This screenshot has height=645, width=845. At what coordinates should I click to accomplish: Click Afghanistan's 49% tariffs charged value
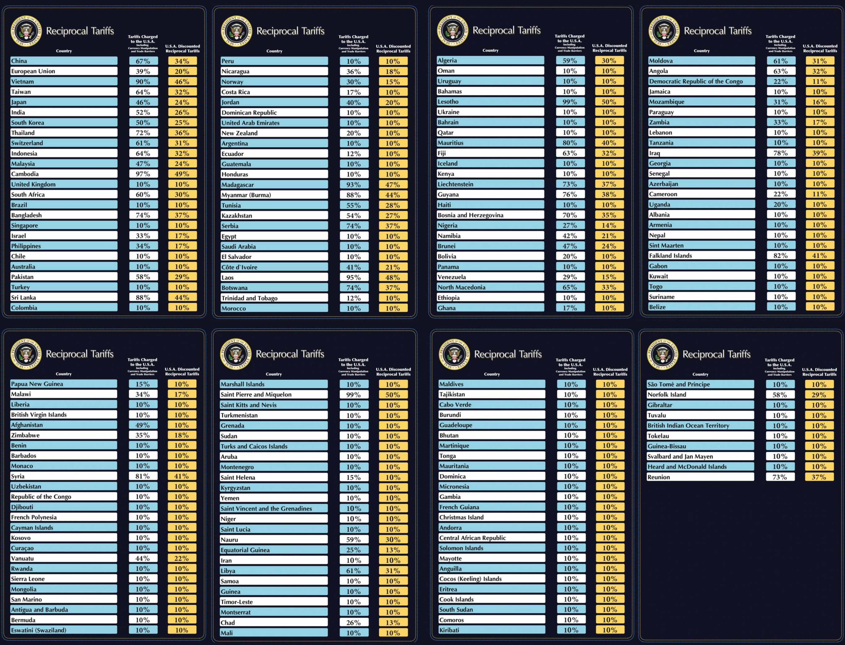143,425
